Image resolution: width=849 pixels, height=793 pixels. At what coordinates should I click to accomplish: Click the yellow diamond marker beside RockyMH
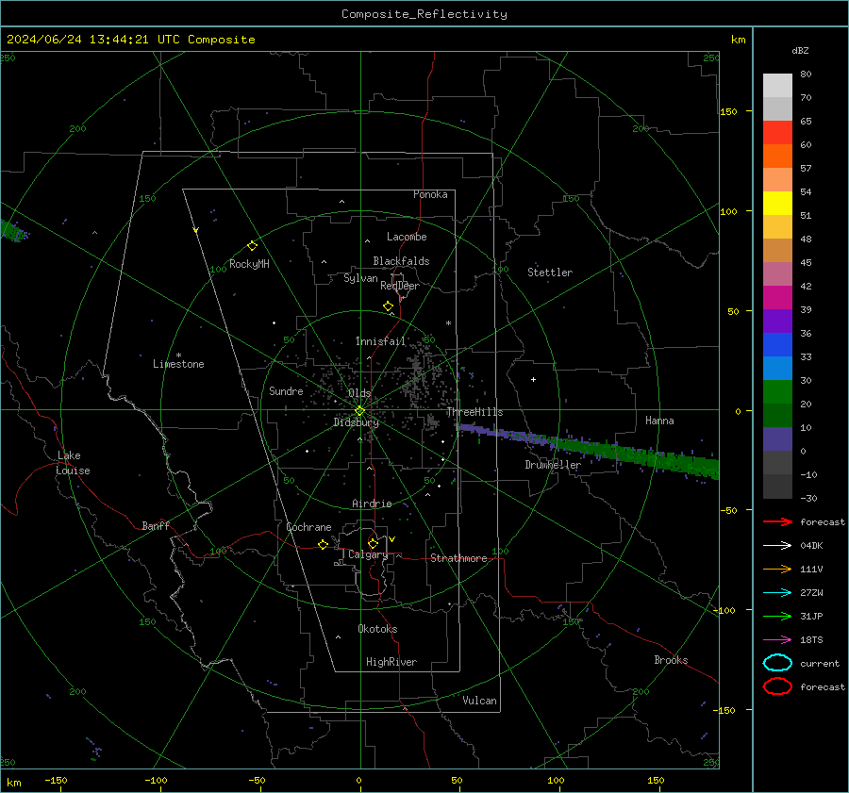point(252,246)
